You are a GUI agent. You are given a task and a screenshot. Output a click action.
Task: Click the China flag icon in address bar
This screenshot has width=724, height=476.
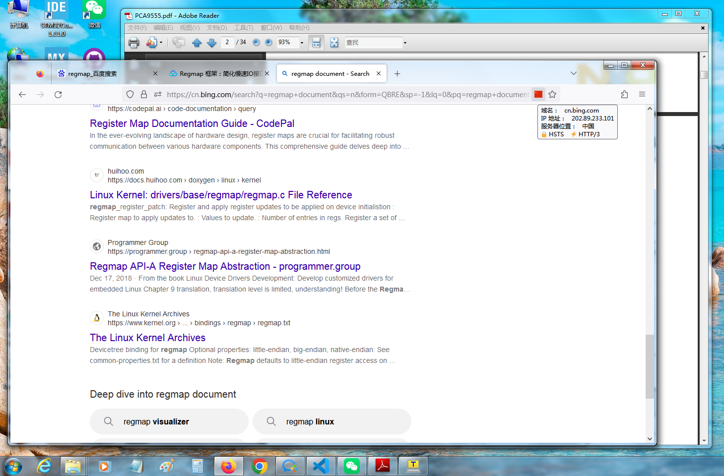point(538,94)
